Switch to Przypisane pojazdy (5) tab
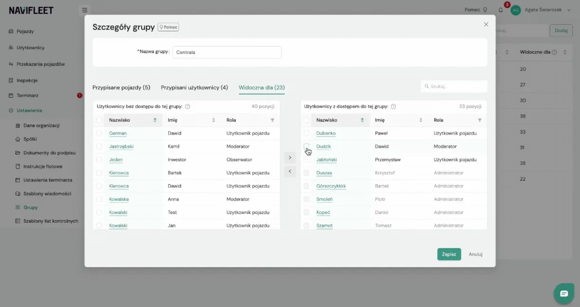Image resolution: width=580 pixels, height=307 pixels. point(121,87)
